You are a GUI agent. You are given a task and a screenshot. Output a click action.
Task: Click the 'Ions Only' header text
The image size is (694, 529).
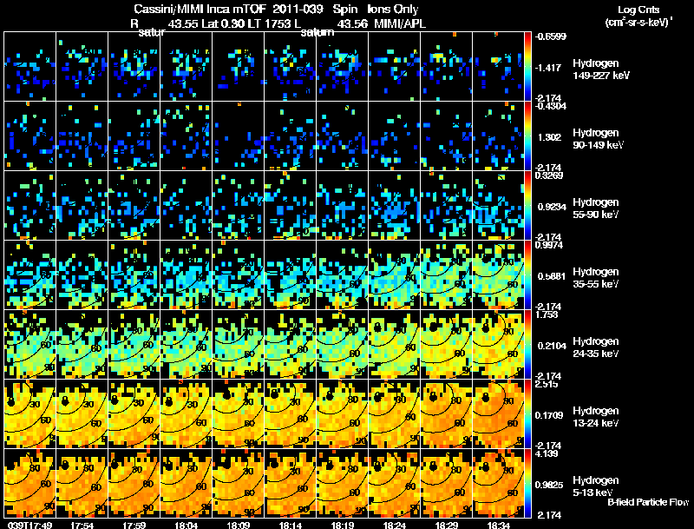(x=393, y=10)
